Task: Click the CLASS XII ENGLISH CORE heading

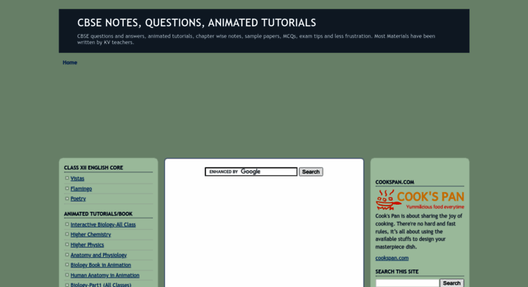Action: click(x=93, y=168)
